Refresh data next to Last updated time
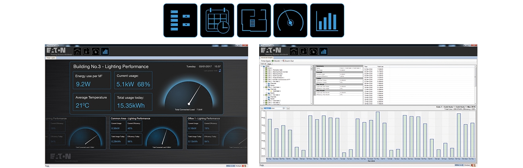This screenshot has width=523, height=168. click(x=219, y=71)
